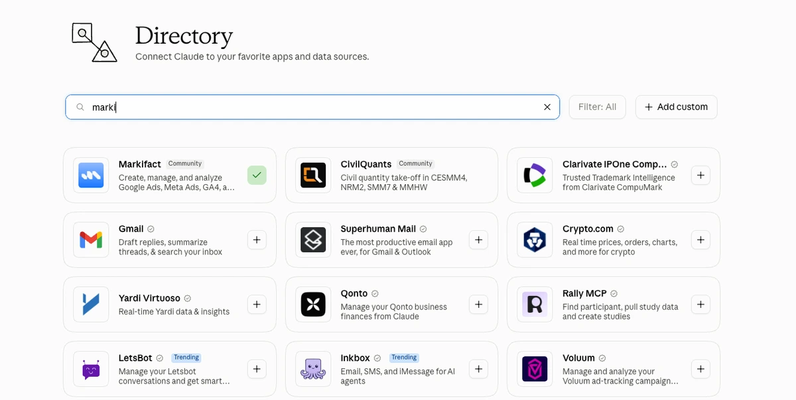
Task: Open the Filter: All dropdown
Action: (597, 107)
